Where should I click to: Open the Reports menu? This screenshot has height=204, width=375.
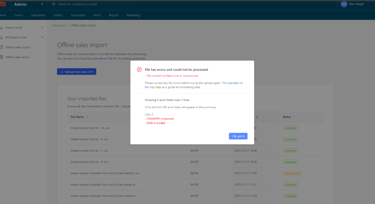114,15
